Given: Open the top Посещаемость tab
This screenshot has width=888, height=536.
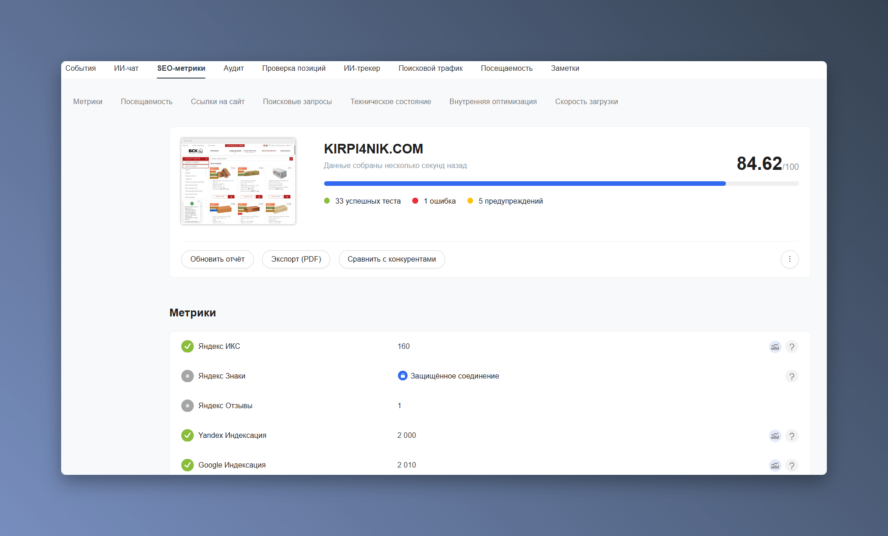Looking at the screenshot, I should (x=507, y=68).
